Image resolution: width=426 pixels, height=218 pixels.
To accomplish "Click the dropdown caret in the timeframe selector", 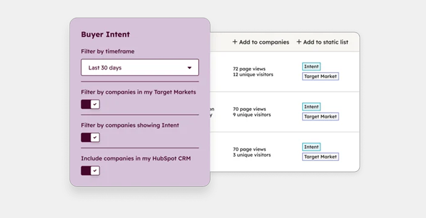I will click(x=190, y=67).
